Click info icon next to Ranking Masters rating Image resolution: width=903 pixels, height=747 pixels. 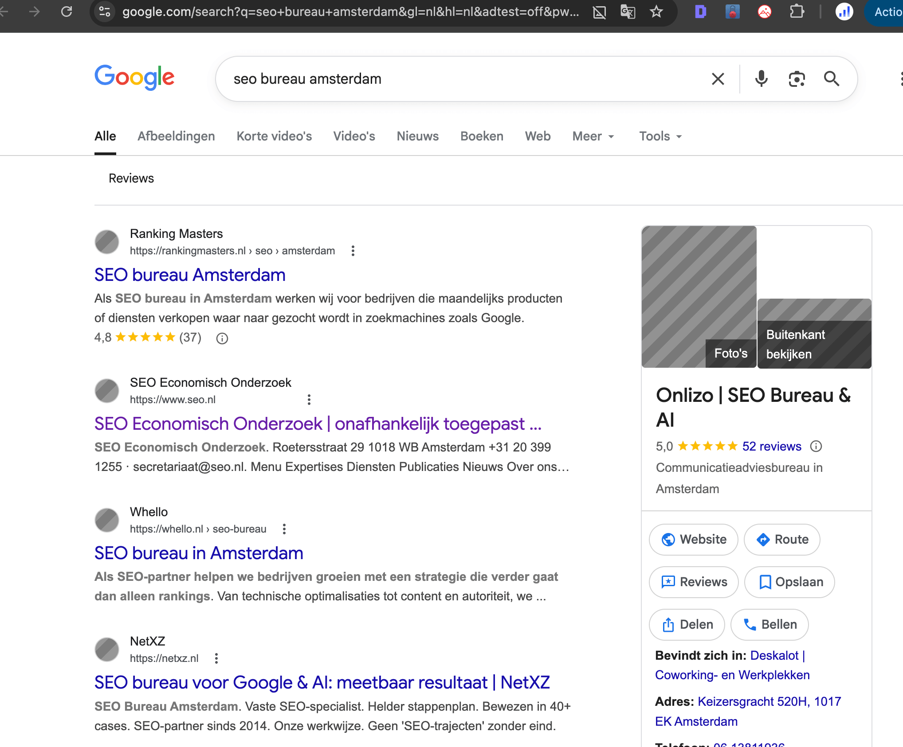pyautogui.click(x=222, y=338)
